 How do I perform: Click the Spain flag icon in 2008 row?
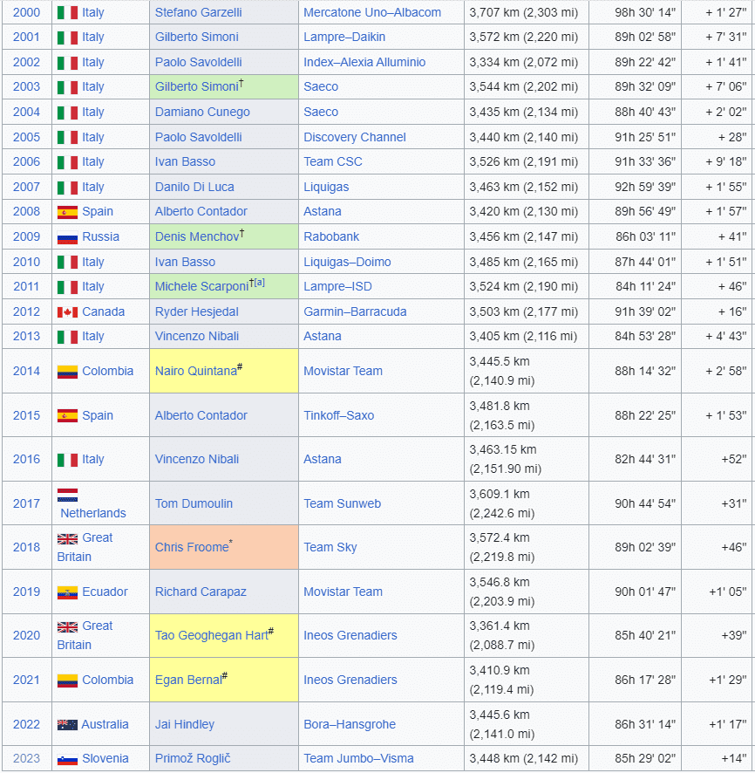[67, 212]
